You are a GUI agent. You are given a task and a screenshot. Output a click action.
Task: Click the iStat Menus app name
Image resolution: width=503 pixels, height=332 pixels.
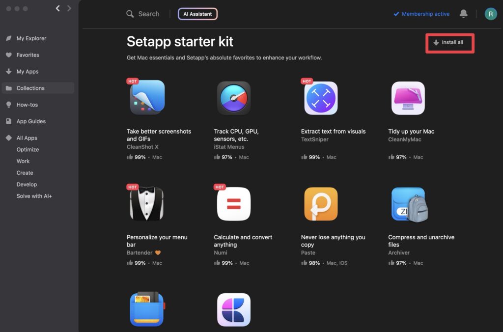pos(229,147)
